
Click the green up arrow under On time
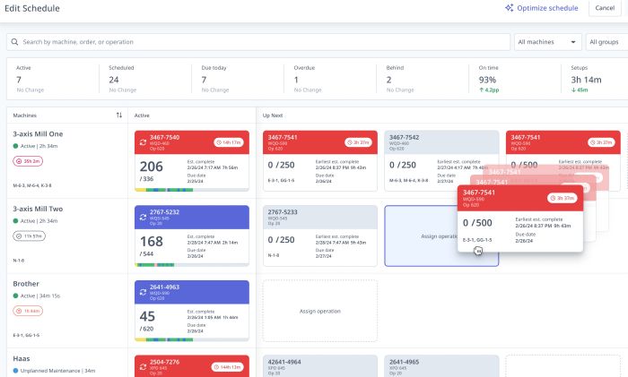pyautogui.click(x=482, y=90)
